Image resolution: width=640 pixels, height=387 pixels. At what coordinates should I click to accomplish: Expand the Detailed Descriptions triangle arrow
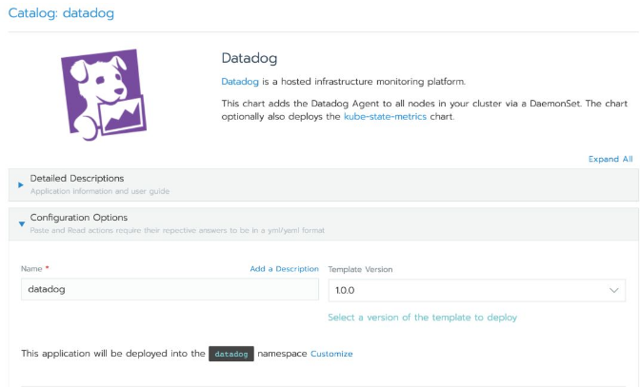click(x=21, y=184)
